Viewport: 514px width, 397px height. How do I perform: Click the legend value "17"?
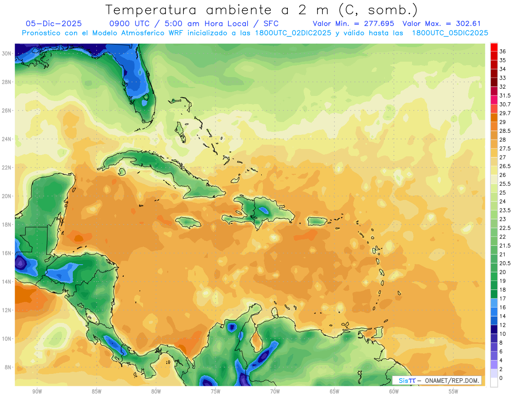pos(503,298)
